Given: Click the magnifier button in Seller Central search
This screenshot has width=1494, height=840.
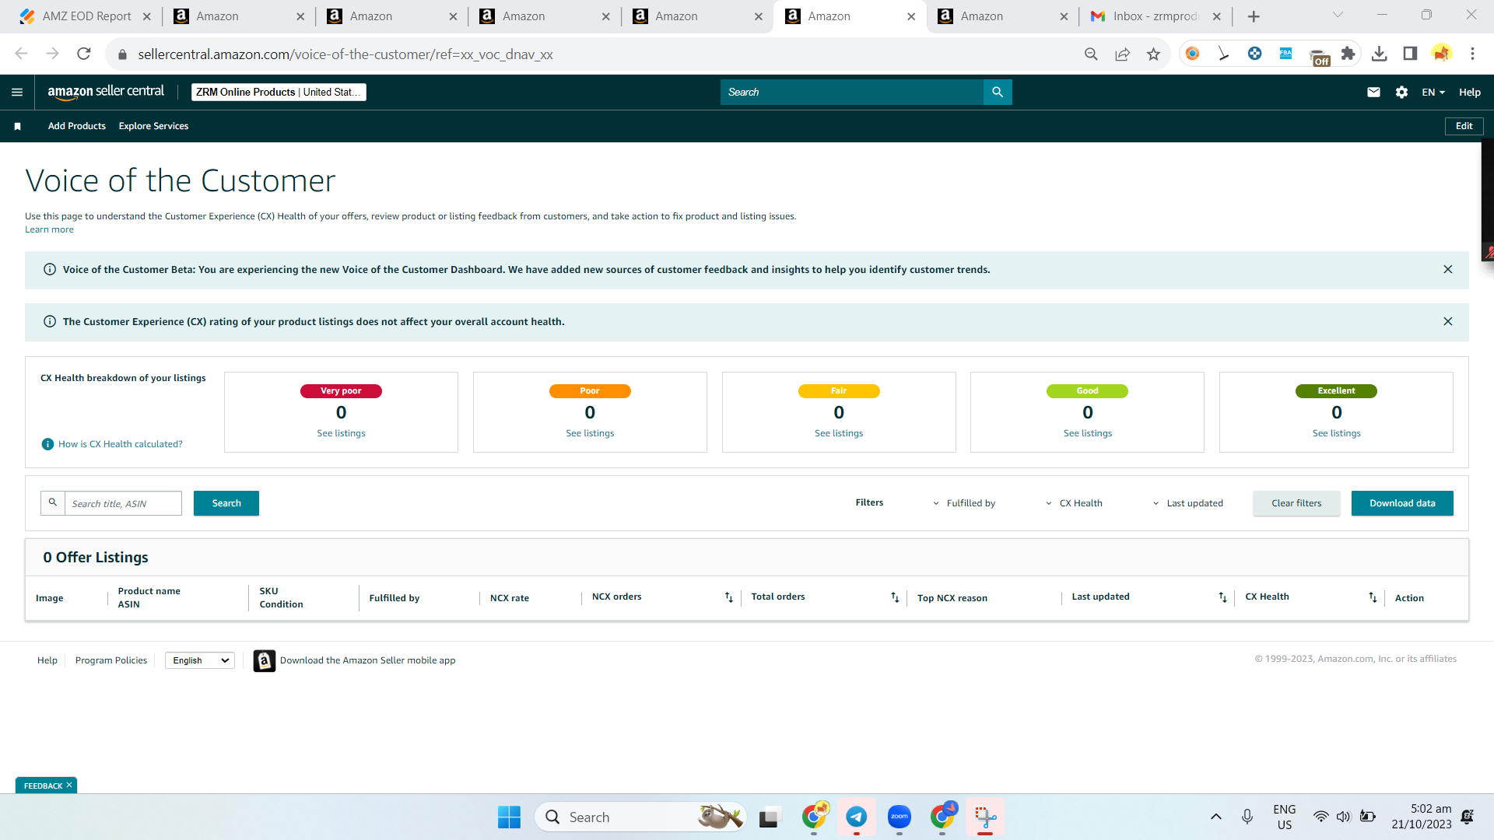Looking at the screenshot, I should 998,92.
